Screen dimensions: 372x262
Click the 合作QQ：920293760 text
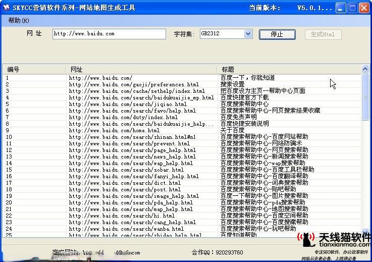pos(218,252)
